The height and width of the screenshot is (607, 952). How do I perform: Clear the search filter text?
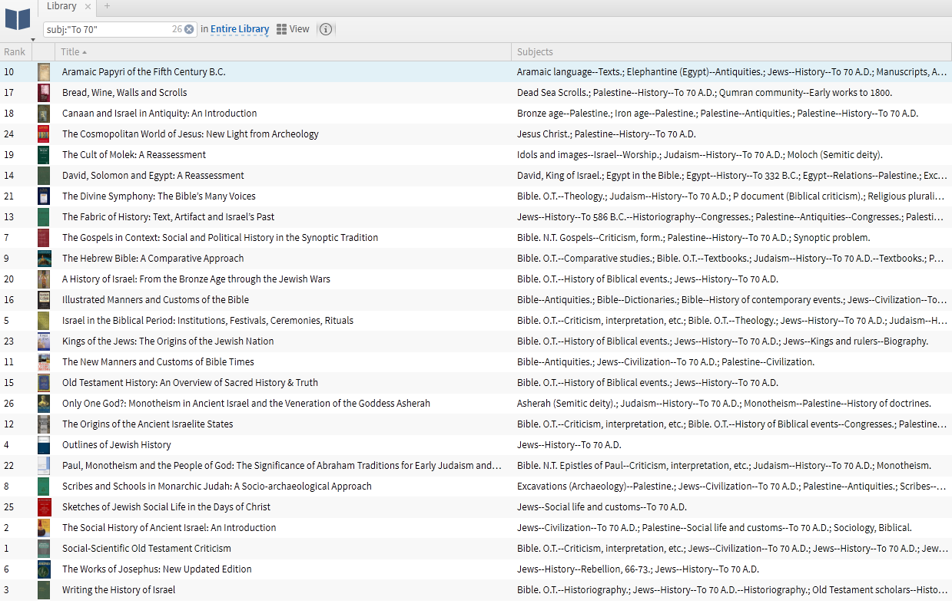(x=189, y=29)
